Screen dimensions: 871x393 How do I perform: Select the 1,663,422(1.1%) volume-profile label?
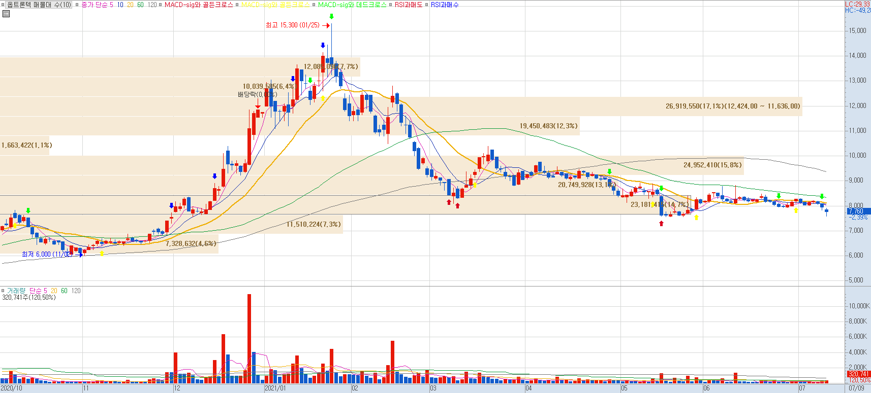pos(26,145)
